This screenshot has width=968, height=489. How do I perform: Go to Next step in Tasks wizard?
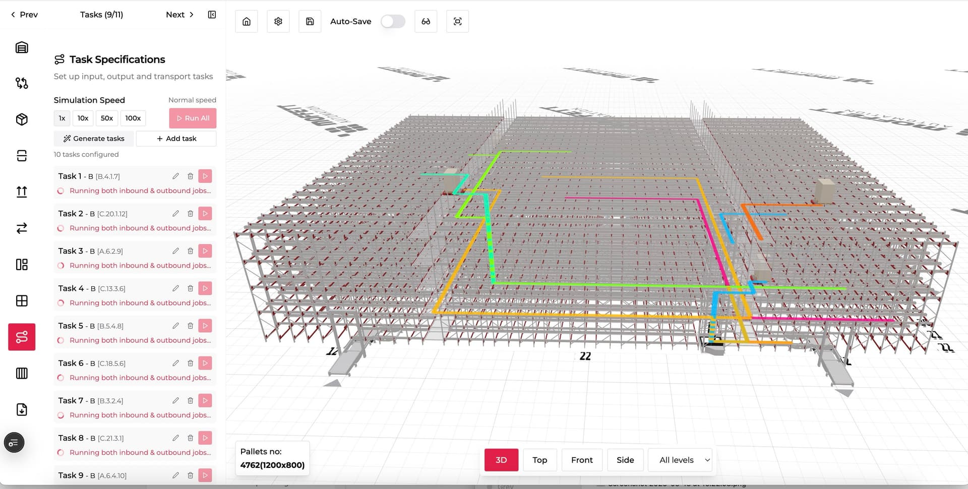179,15
